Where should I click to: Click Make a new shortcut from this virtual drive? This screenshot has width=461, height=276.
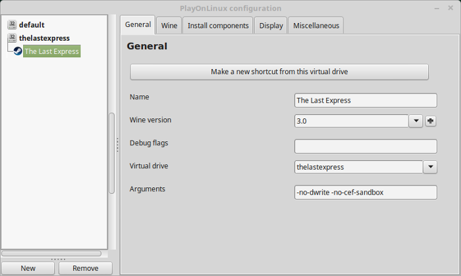point(279,72)
